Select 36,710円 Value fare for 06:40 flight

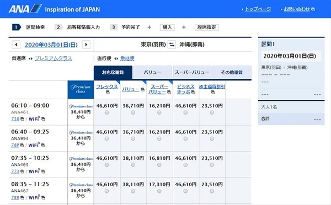pos(133,139)
